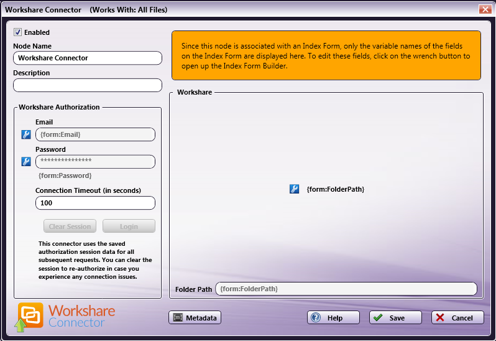Screen dimensions: 496x341
Task: Click the saved authorization session note
Action: [x=95, y=260]
